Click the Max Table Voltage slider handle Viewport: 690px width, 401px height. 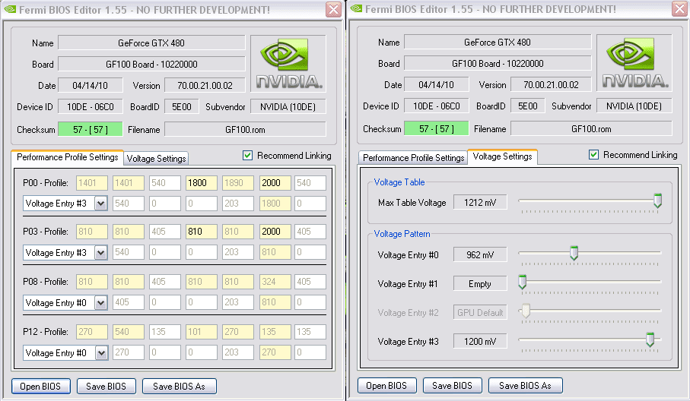click(x=657, y=200)
